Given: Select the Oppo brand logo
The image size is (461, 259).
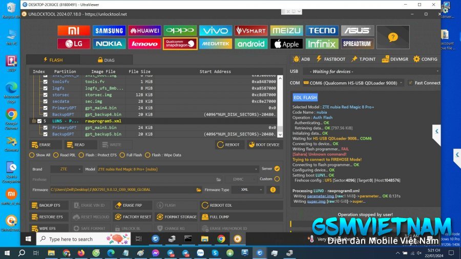Looking at the screenshot, I should pyautogui.click(x=180, y=31).
